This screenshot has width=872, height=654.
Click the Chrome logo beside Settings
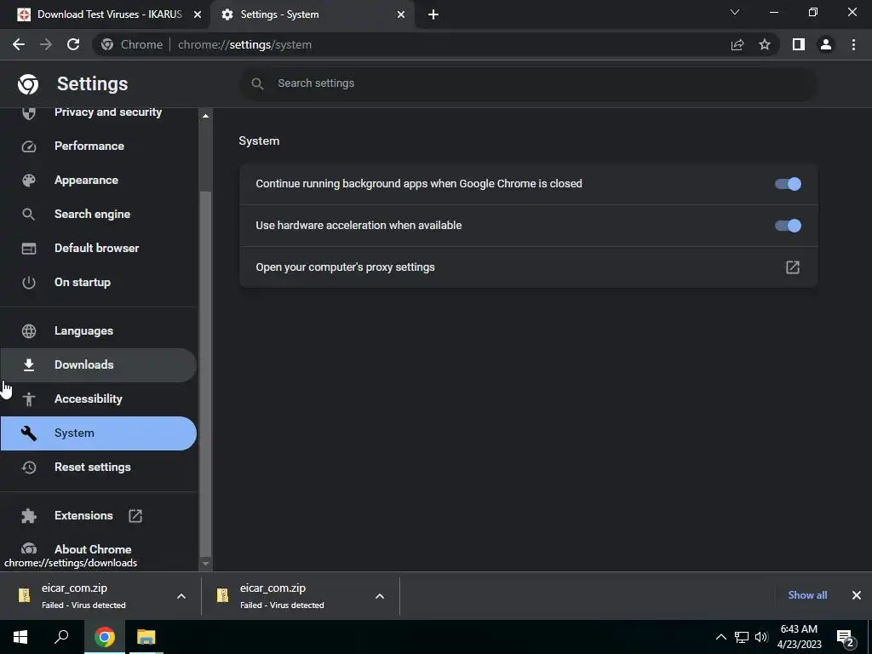28,84
